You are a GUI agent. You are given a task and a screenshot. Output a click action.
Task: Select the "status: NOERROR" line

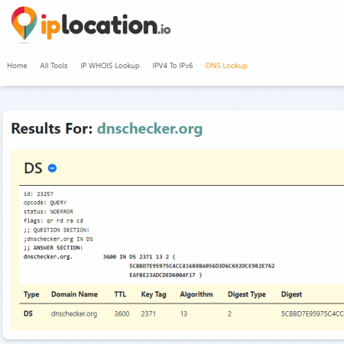pyautogui.click(x=48, y=212)
